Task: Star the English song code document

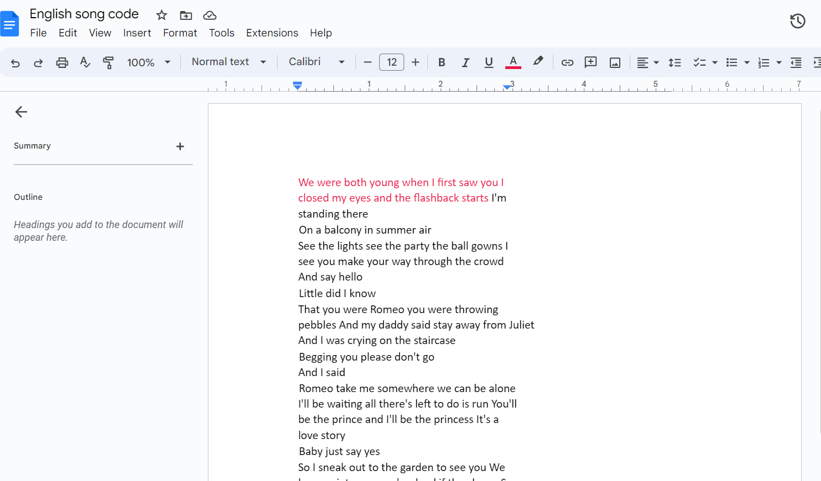Action: [x=161, y=15]
